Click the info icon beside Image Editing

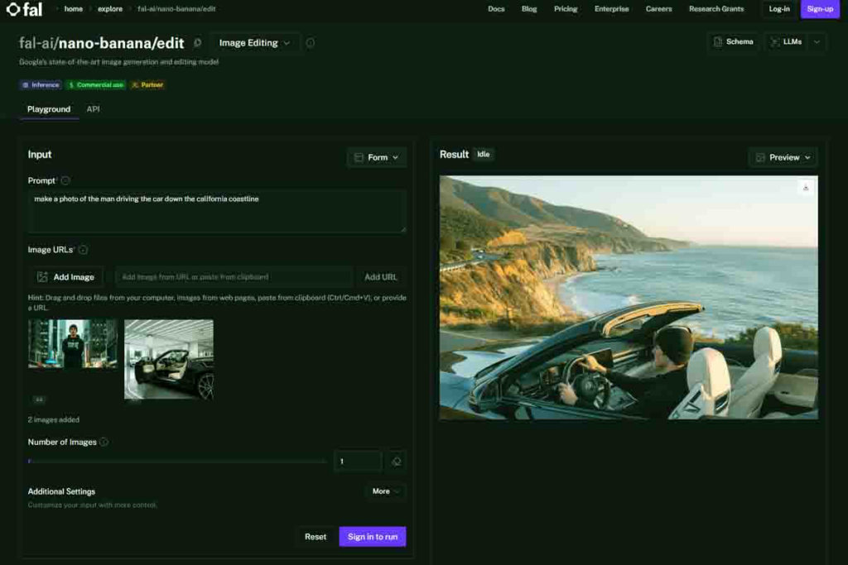[x=311, y=43]
